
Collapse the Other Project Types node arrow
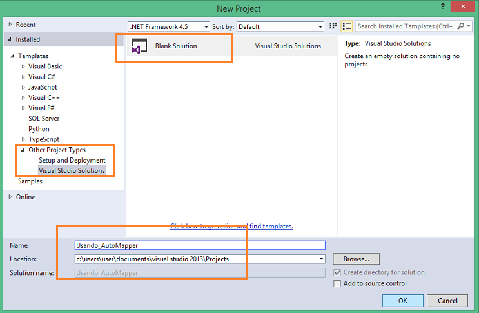[23, 150]
